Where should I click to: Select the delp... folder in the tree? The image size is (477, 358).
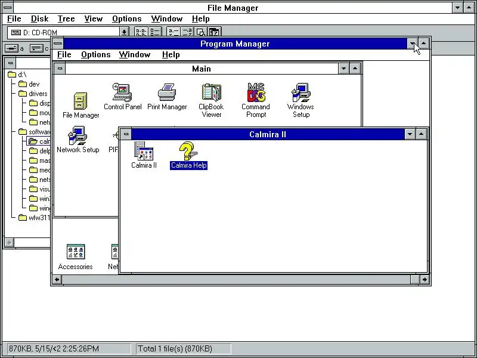[x=40, y=151]
